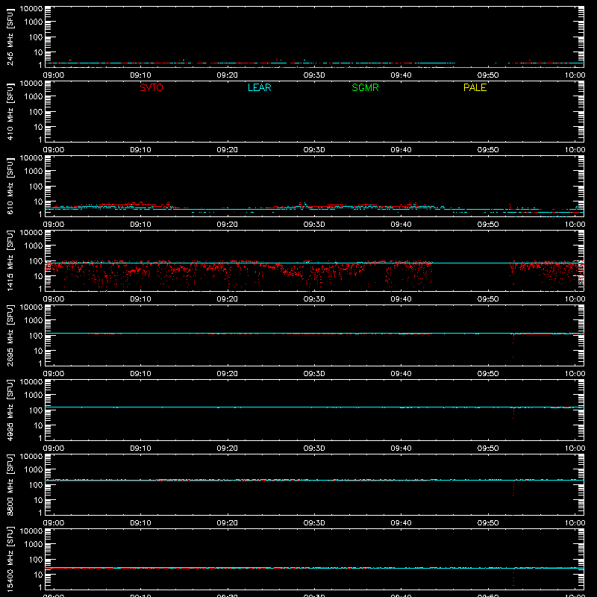Click 09:30 tick below the 4995 MHz plot
The width and height of the screenshot is (597, 597).
314,448
